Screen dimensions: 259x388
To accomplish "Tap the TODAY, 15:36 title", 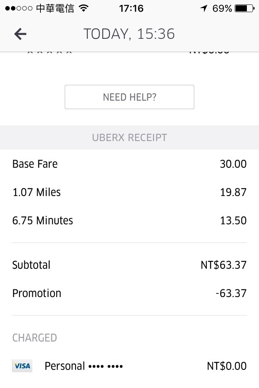I will tap(129, 34).
